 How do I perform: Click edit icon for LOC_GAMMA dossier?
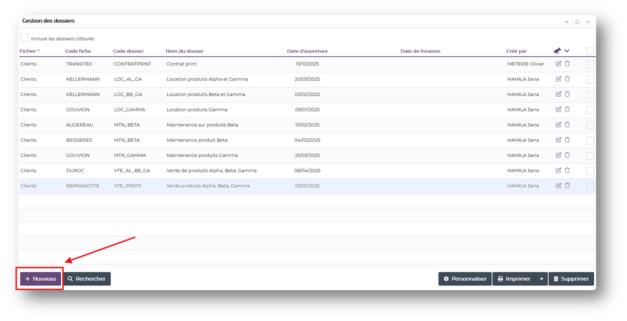[x=558, y=110]
